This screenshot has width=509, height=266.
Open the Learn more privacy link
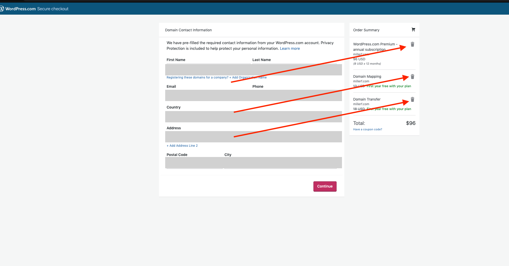(x=290, y=48)
